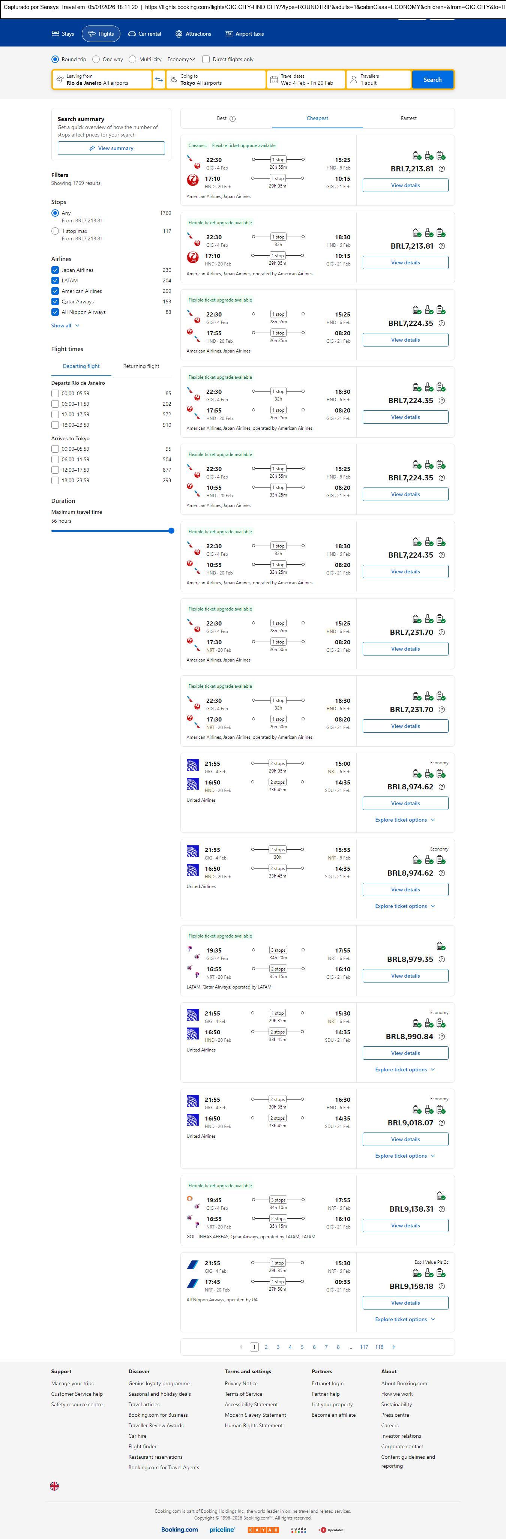This screenshot has height=1539, width=506.
Task: Uncheck the Qatar Airways airline filter
Action: click(55, 302)
